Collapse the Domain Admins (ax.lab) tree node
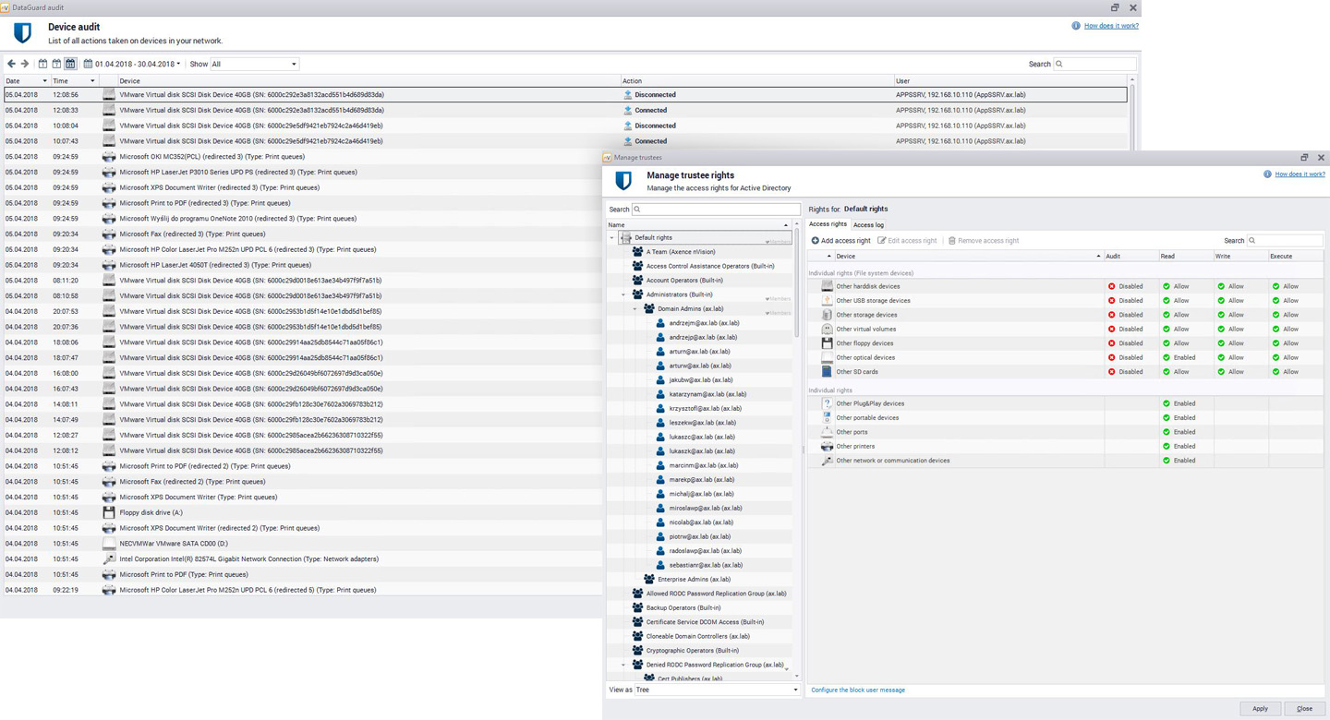1330x720 pixels. coord(635,309)
